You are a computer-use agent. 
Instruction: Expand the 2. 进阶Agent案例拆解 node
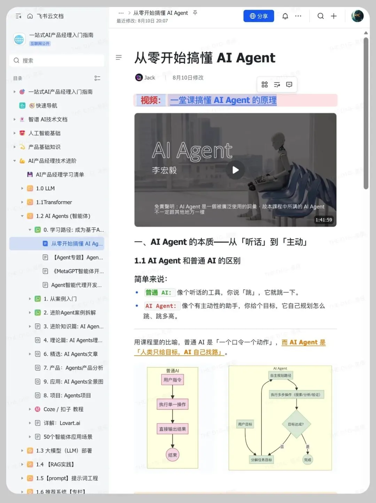[x=30, y=313]
